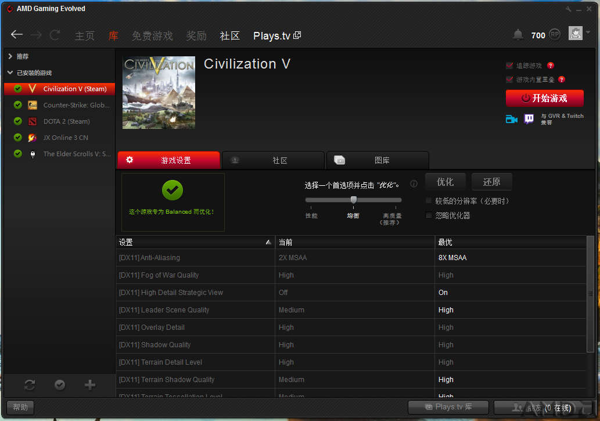Refresh the page with reload icon

point(55,35)
